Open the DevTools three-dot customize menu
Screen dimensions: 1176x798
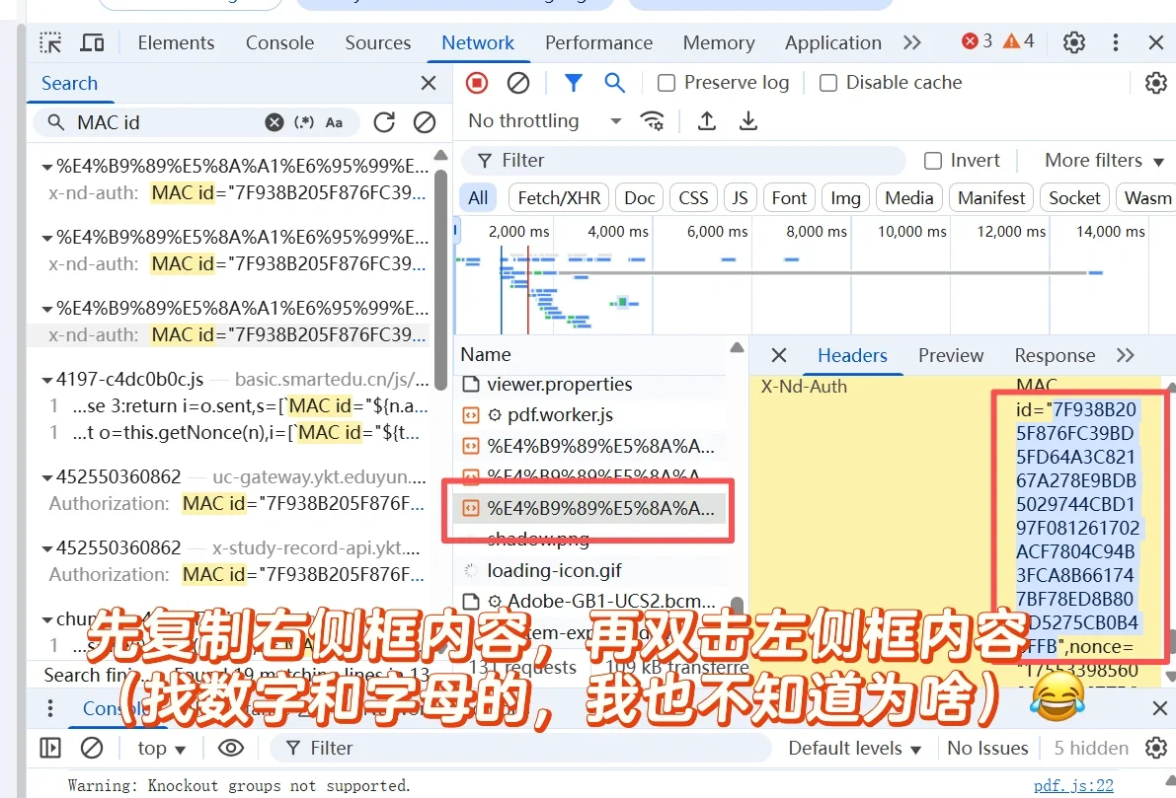(x=1115, y=42)
